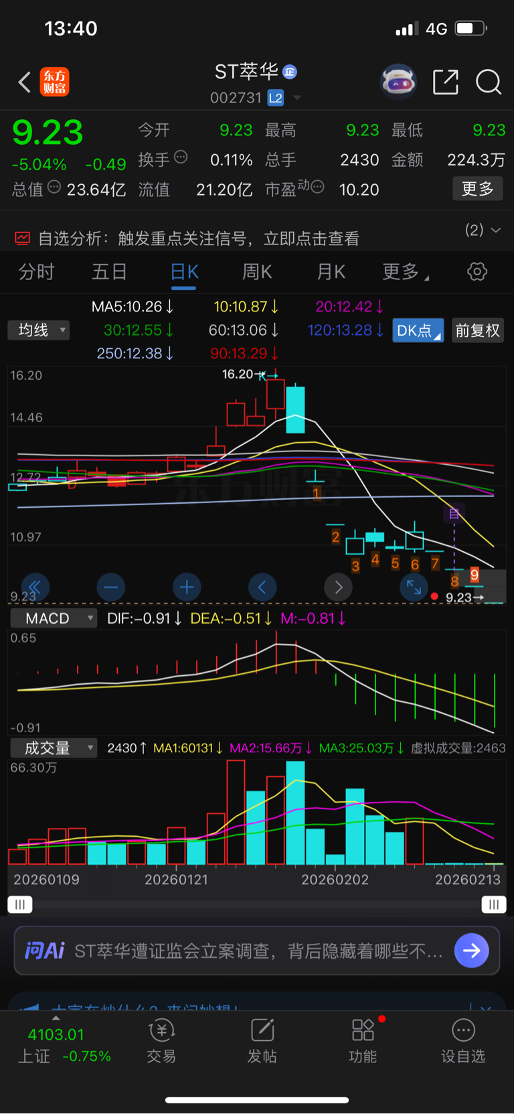Tap the 250:12.38 moving average value
The image size is (514, 1114).
coord(135,353)
